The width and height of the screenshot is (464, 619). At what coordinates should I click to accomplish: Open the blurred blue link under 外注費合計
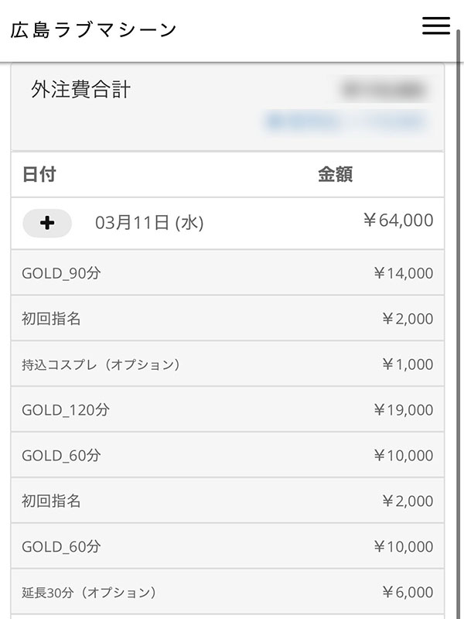(345, 121)
